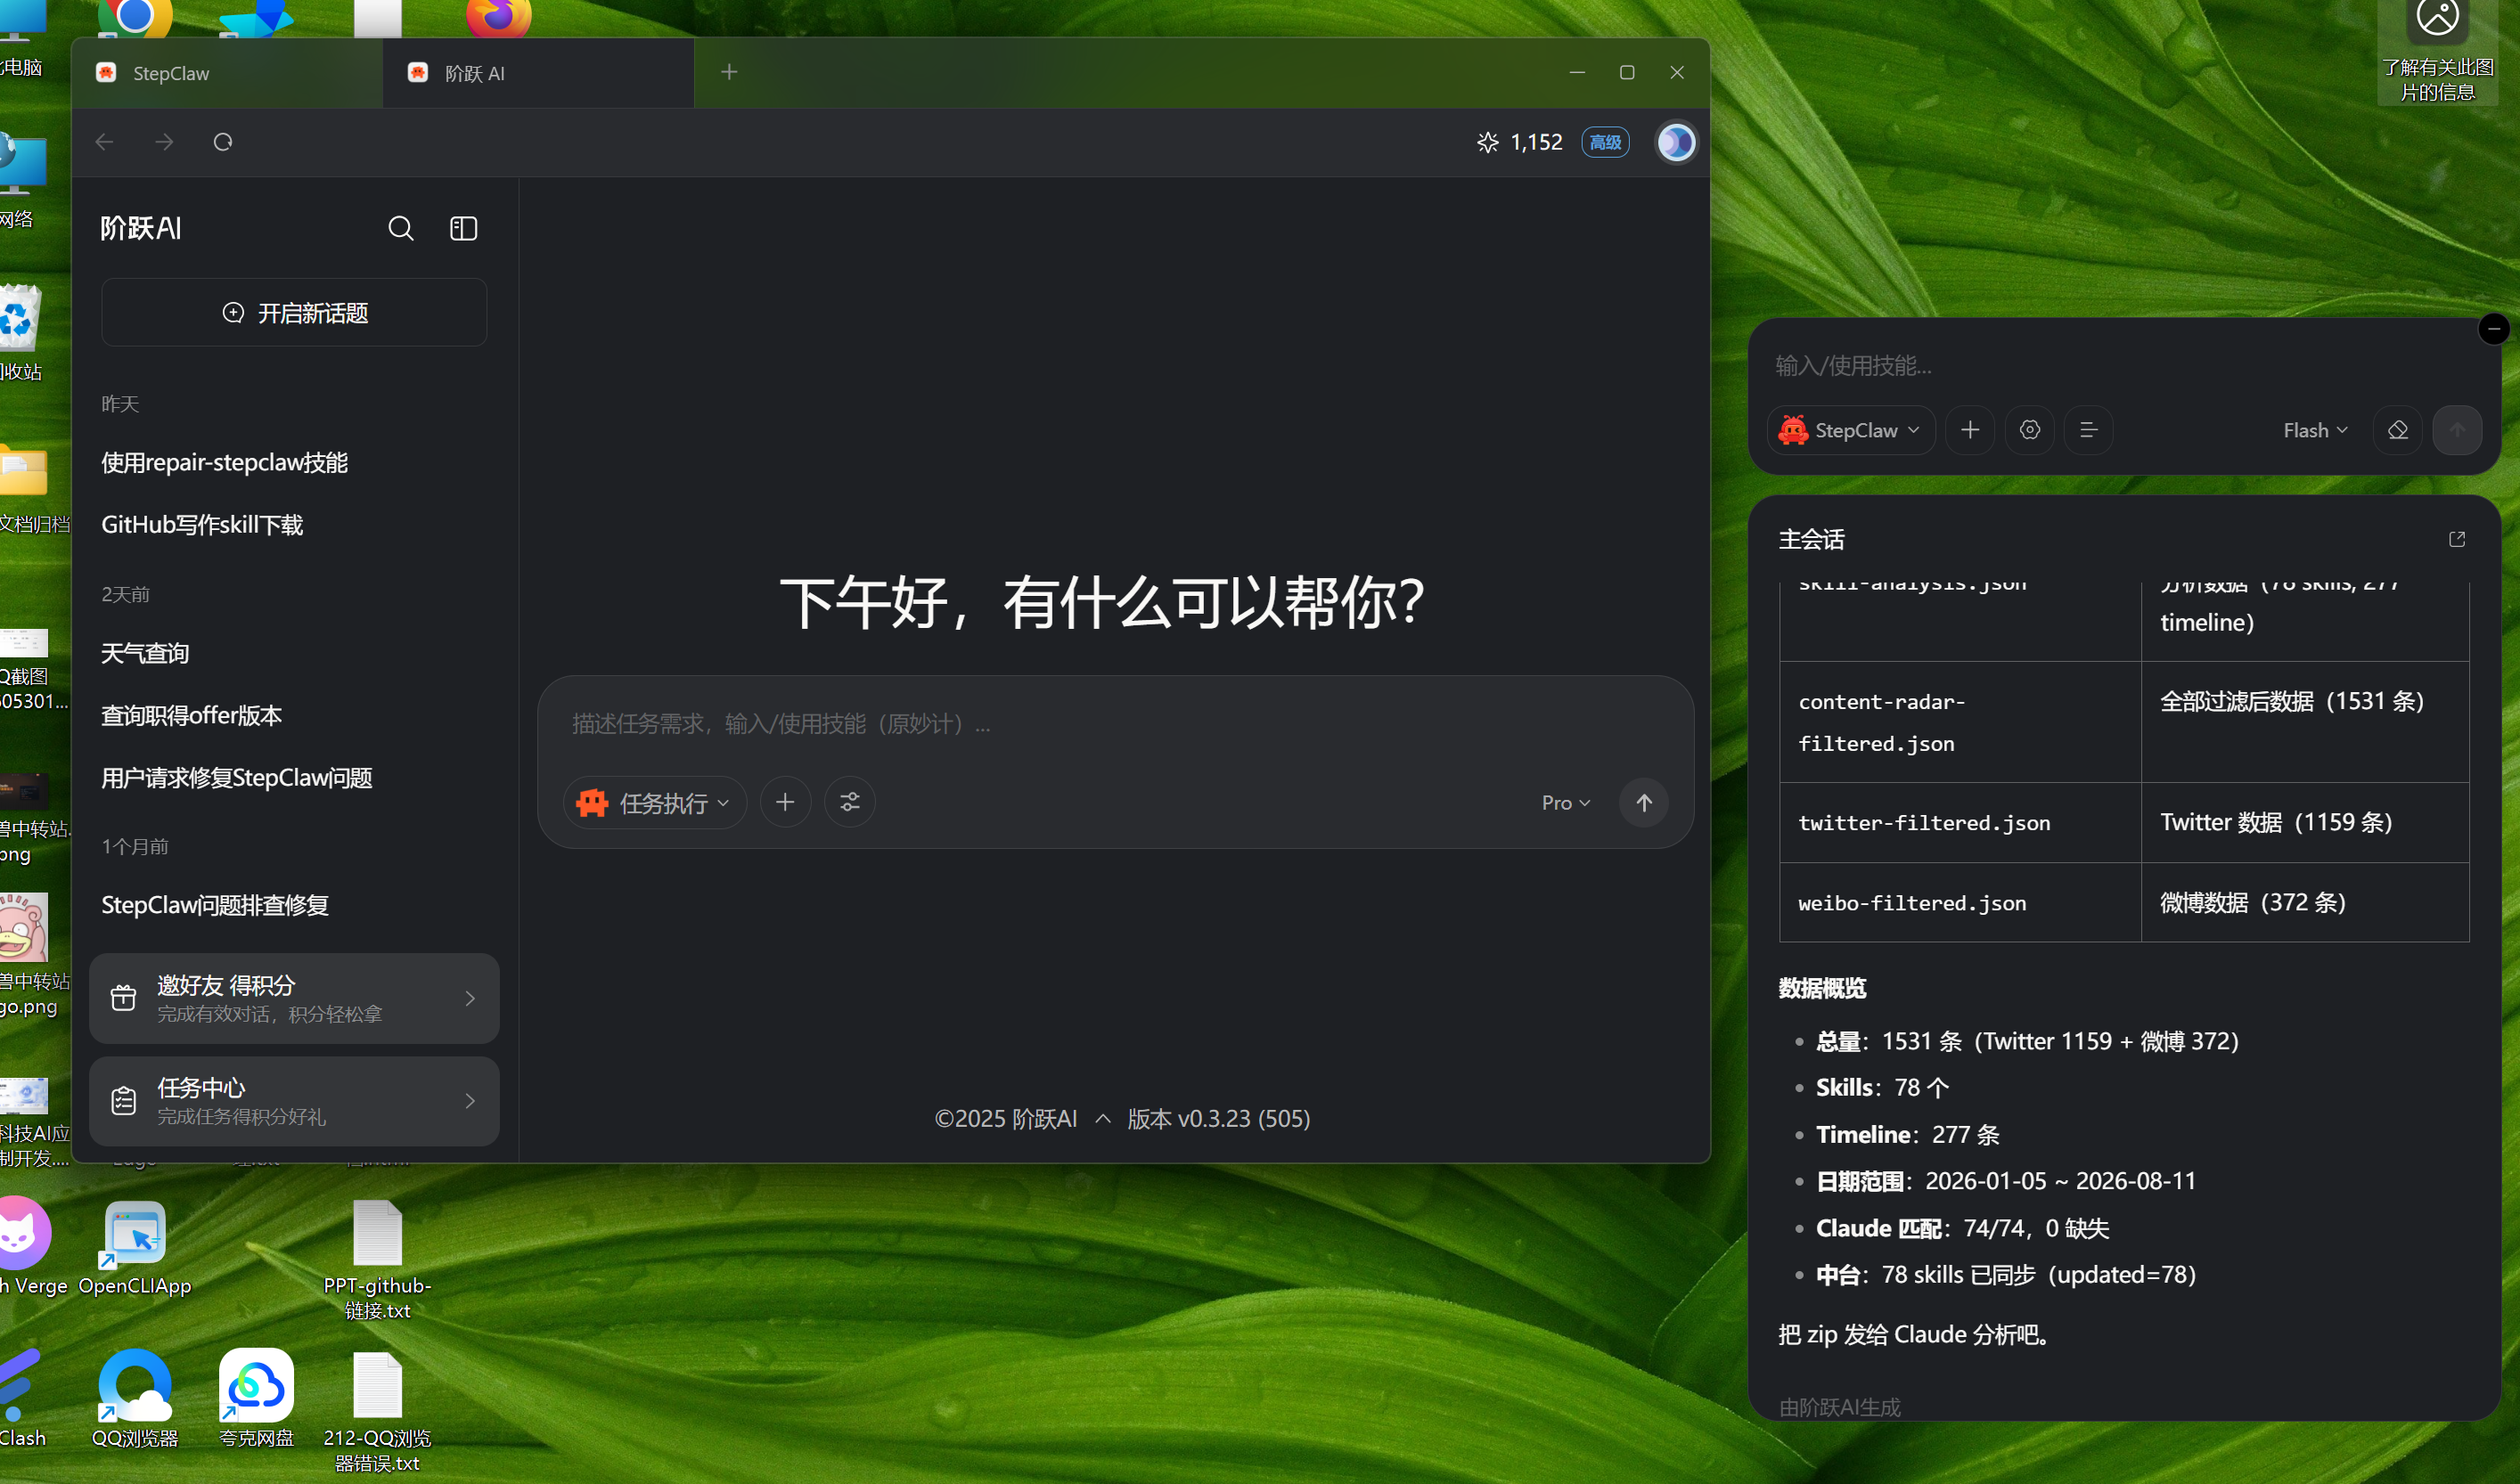
Task: Open PPT-github-链接.txt desktop file
Action: pos(377,1260)
